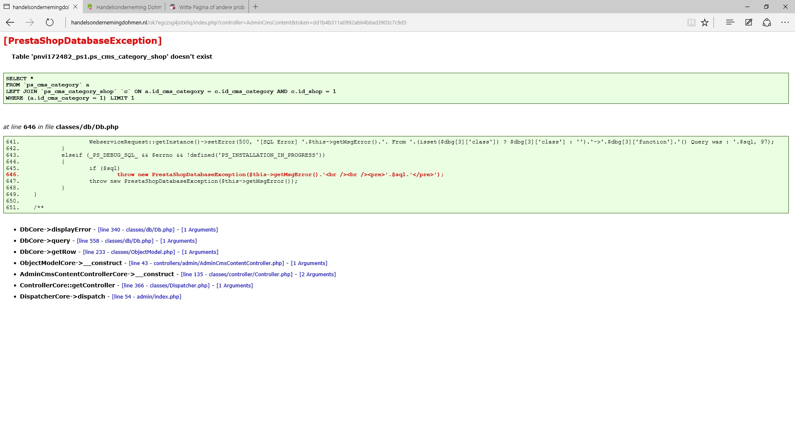Image resolution: width=795 pixels, height=430 pixels.
Task: Click the 'at line 646 in file' text
Action: pos(61,127)
